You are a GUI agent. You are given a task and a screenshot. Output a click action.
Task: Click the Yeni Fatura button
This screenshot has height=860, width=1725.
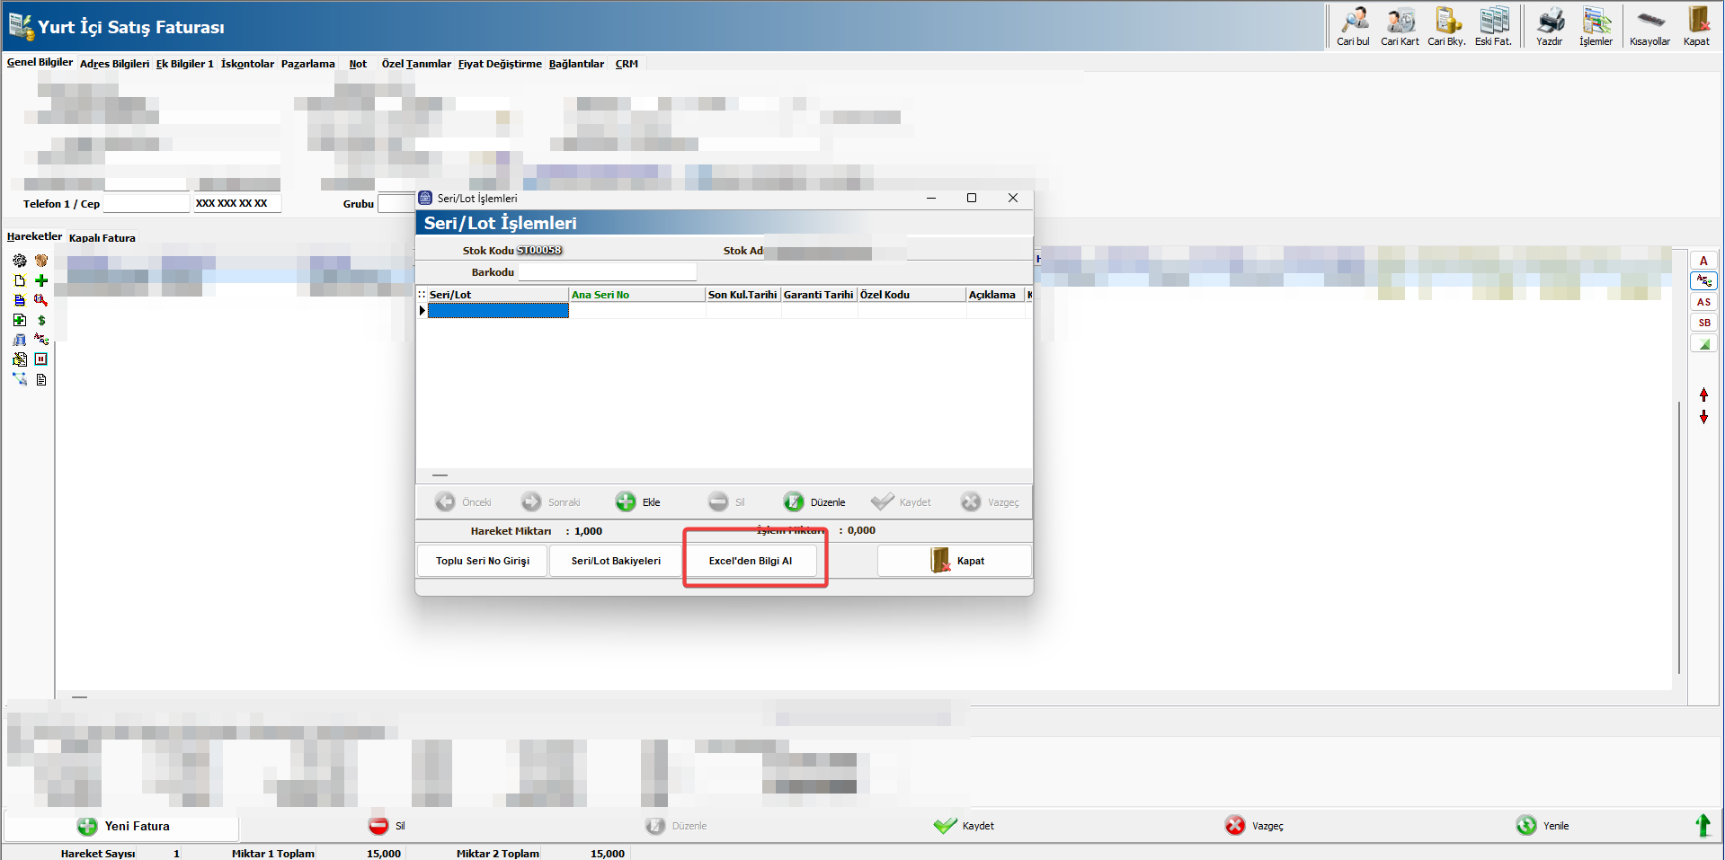(x=123, y=826)
